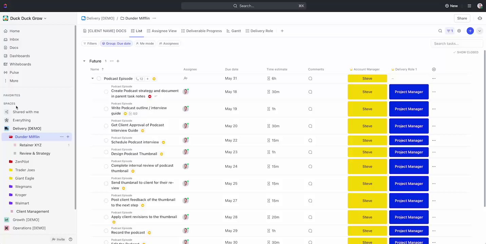Viewport: 486px width, 244px height.
Task: Toggle Show Closed tasks
Action: click(x=466, y=52)
